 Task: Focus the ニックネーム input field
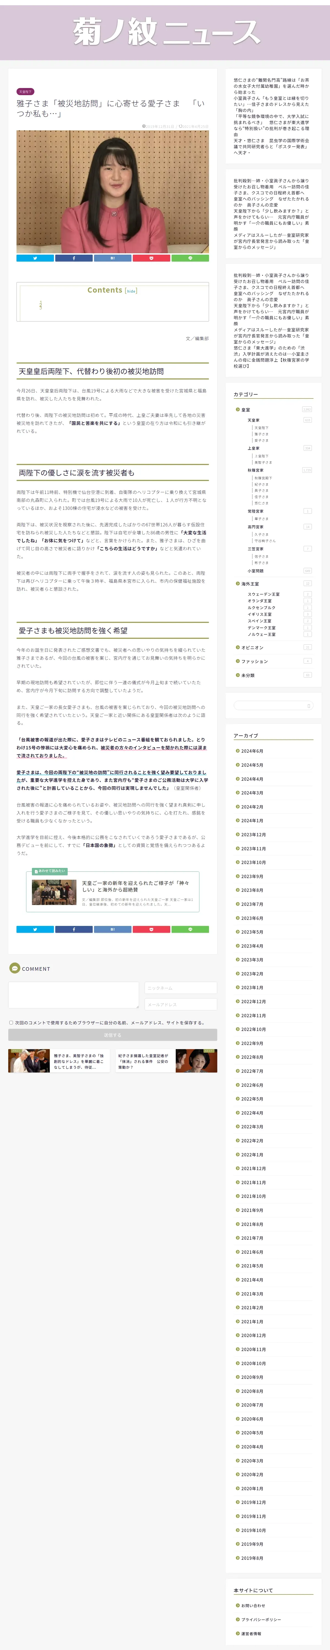(x=181, y=988)
